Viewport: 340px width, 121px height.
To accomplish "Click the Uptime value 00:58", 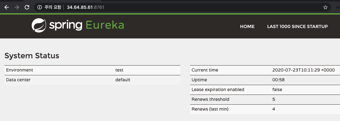I will (279, 80).
